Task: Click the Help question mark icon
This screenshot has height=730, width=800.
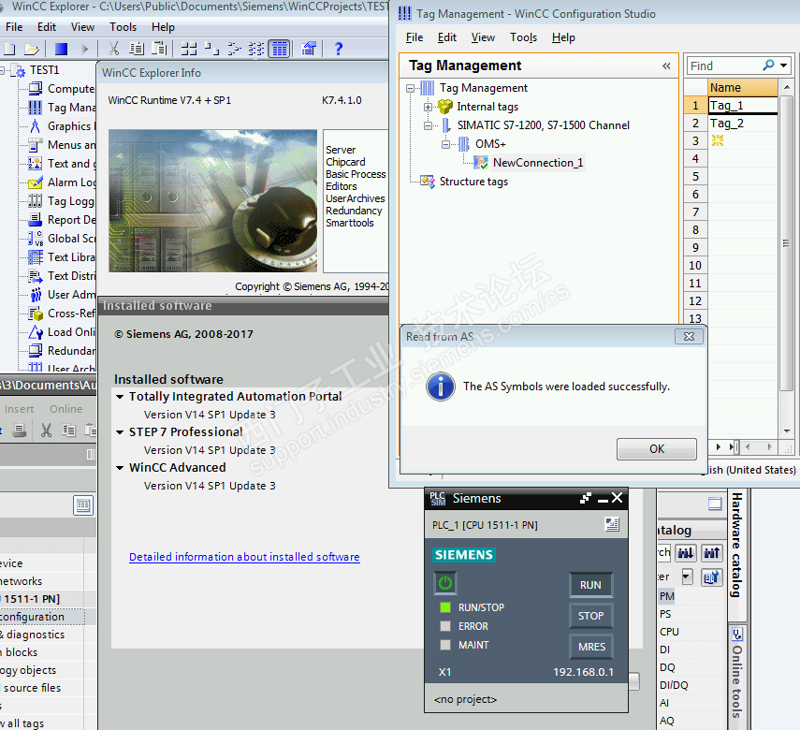Action: click(339, 49)
